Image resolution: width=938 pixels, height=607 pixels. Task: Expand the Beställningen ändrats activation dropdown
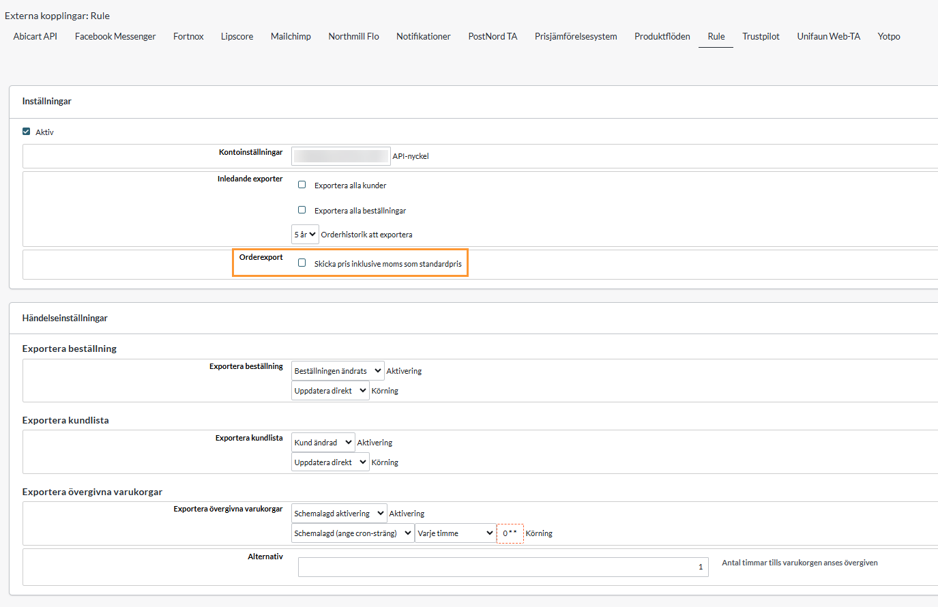pyautogui.click(x=338, y=371)
